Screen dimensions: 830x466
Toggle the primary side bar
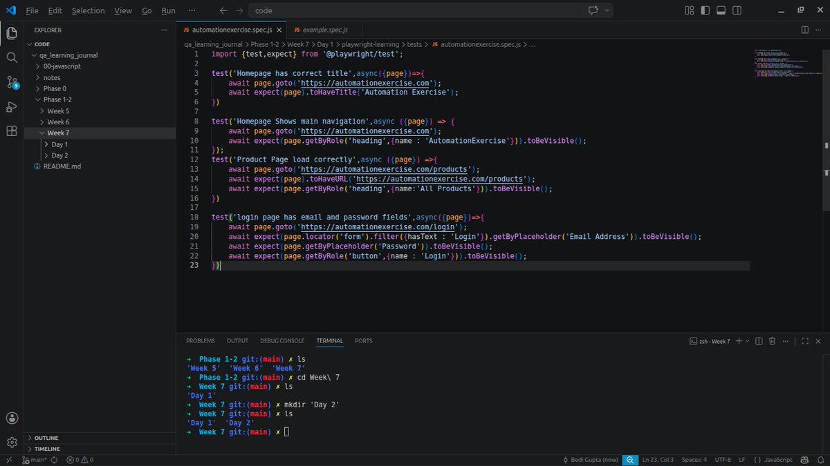[704, 10]
